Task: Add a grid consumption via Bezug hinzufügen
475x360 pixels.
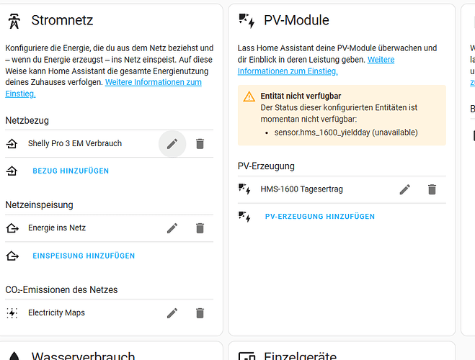Action: [71, 171]
